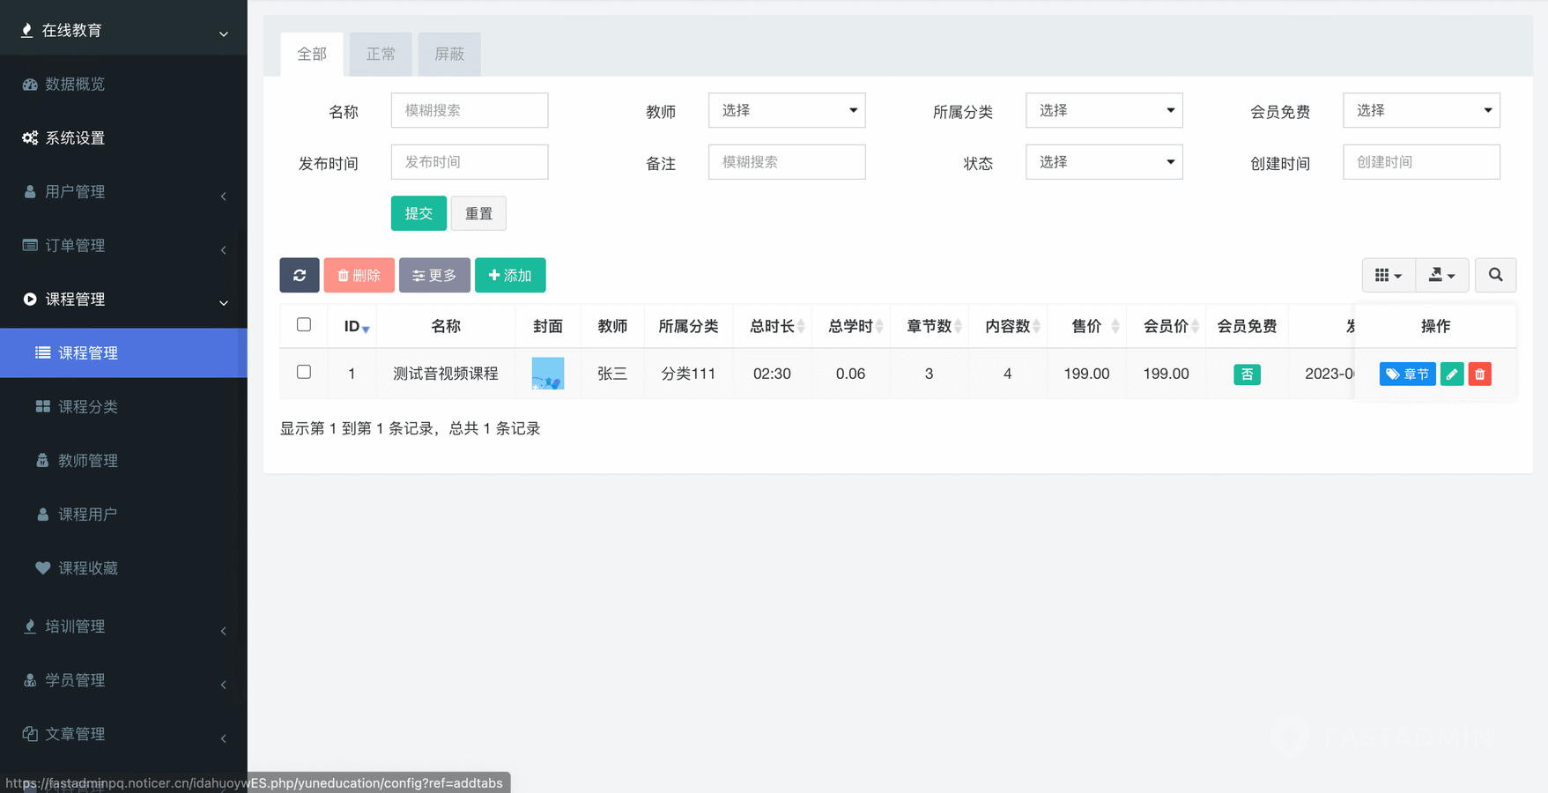Open 数据概览 dashboard in sidebar
1548x793 pixels.
point(75,85)
